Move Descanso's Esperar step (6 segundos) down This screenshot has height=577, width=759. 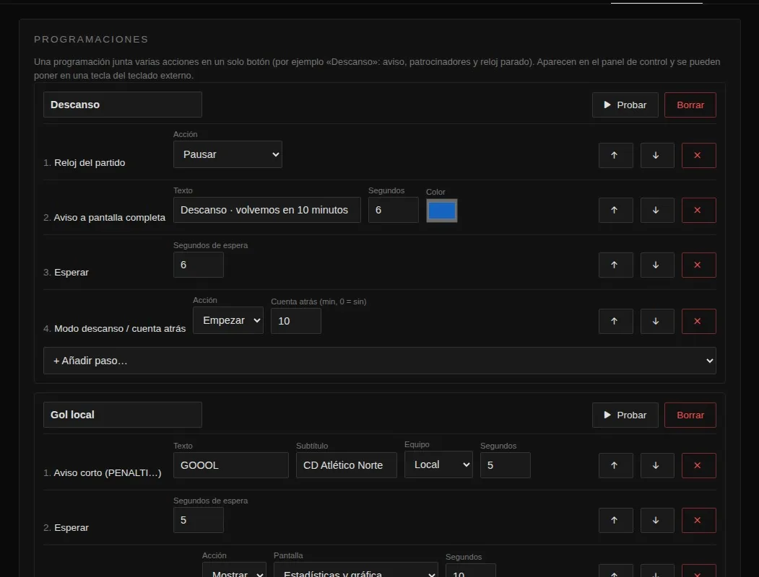click(657, 265)
